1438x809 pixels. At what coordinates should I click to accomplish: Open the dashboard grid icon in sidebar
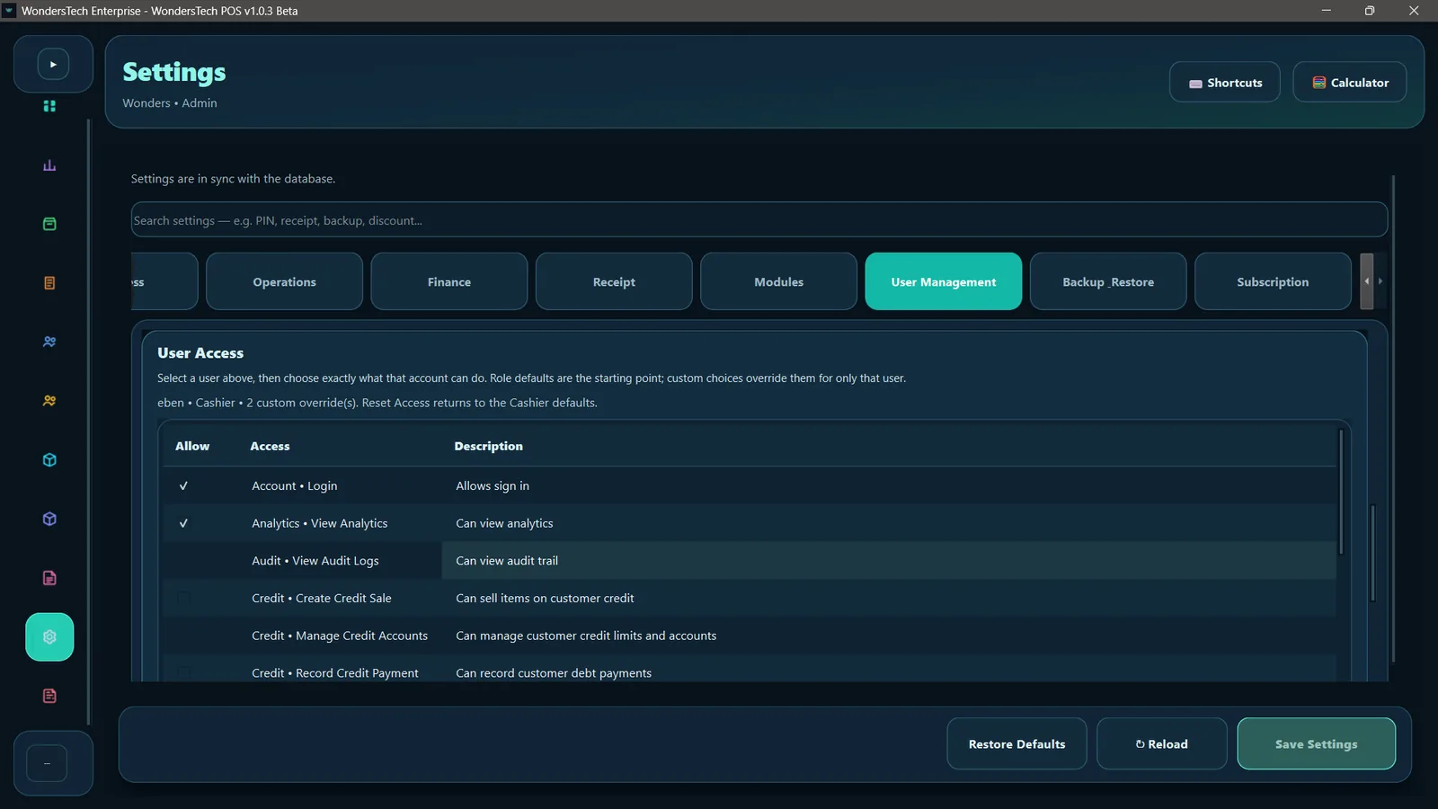[49, 106]
